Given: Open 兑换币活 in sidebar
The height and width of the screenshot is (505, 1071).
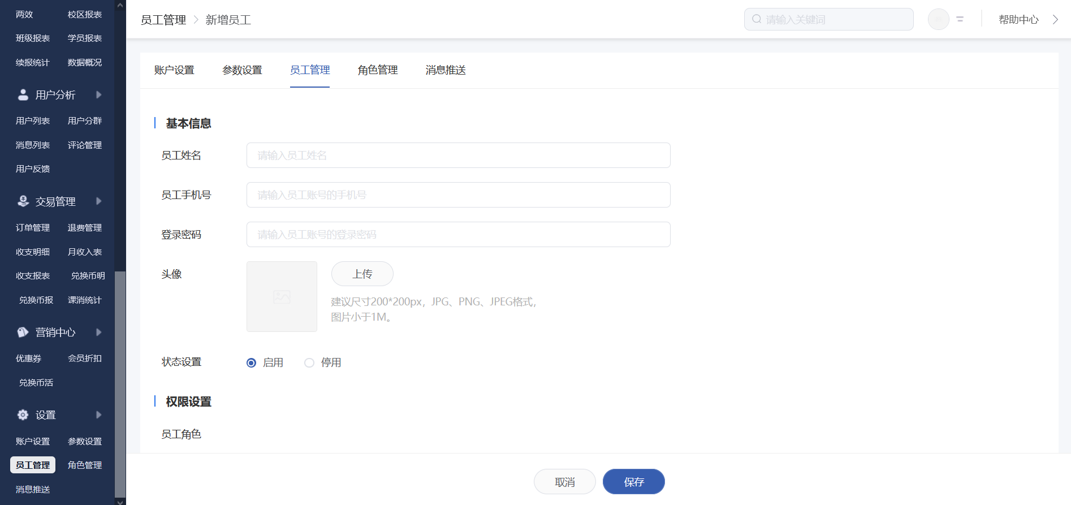Looking at the screenshot, I should 36,382.
